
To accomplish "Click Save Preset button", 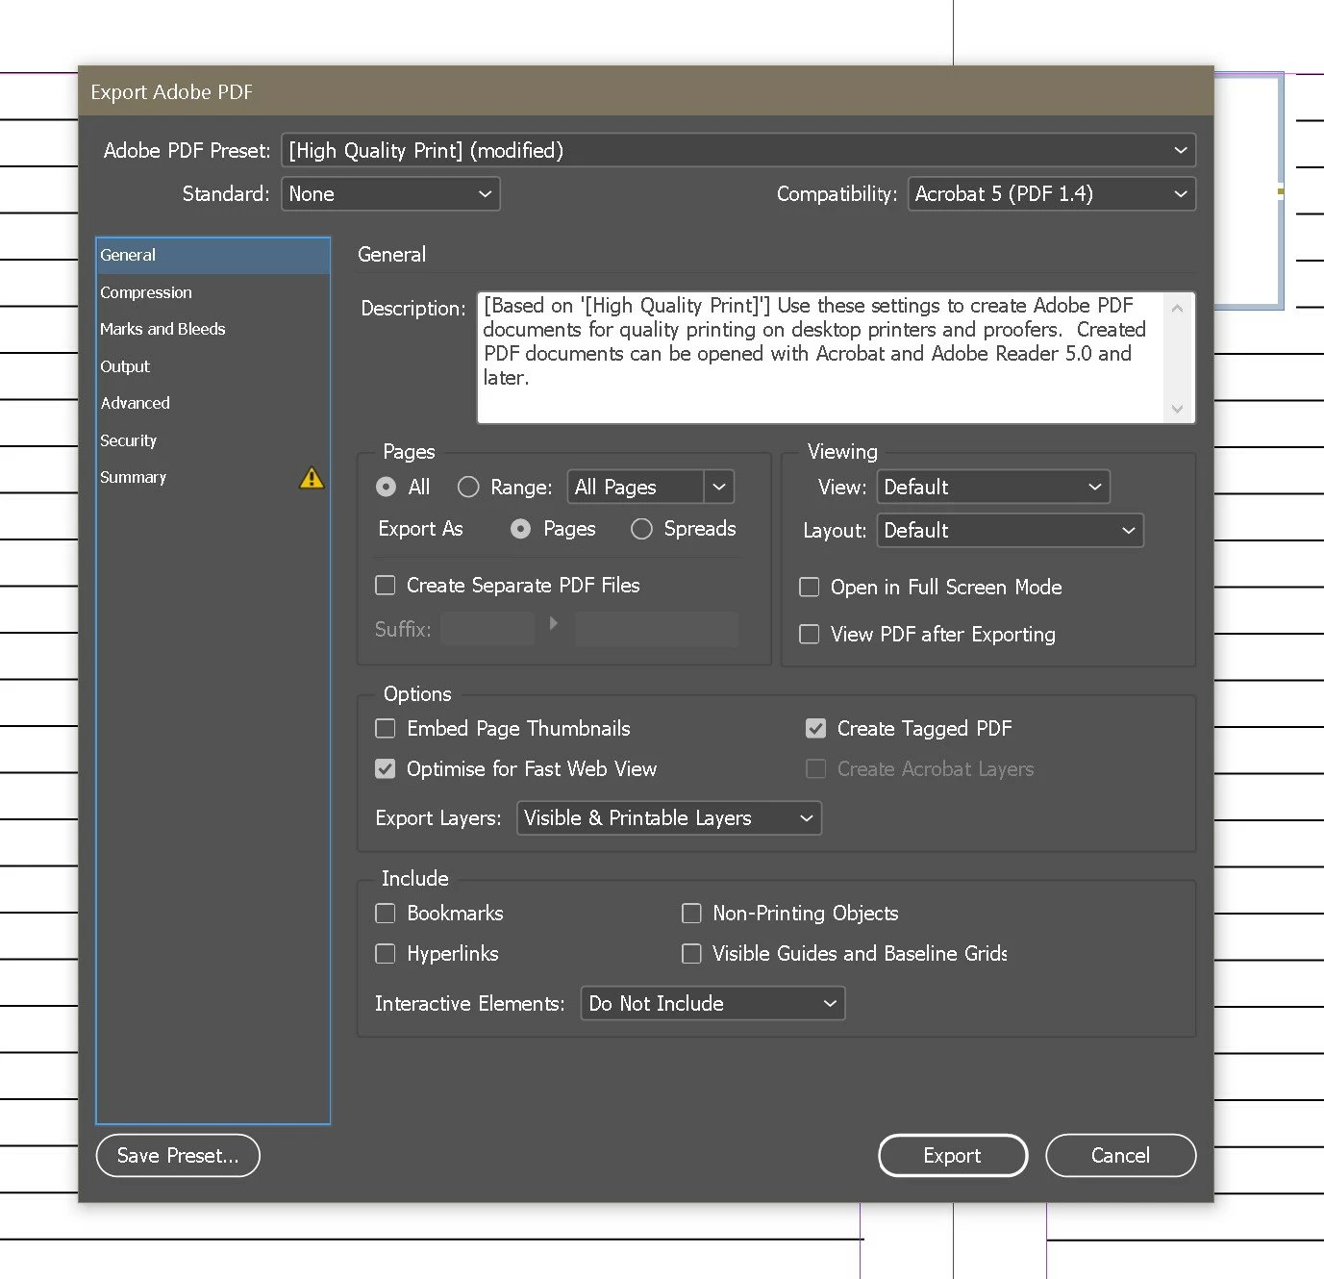I will [x=178, y=1156].
